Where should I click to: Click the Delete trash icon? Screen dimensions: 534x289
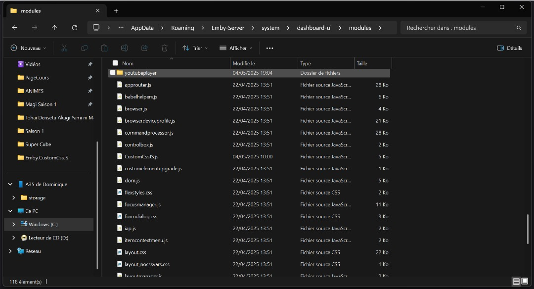pyautogui.click(x=165, y=48)
